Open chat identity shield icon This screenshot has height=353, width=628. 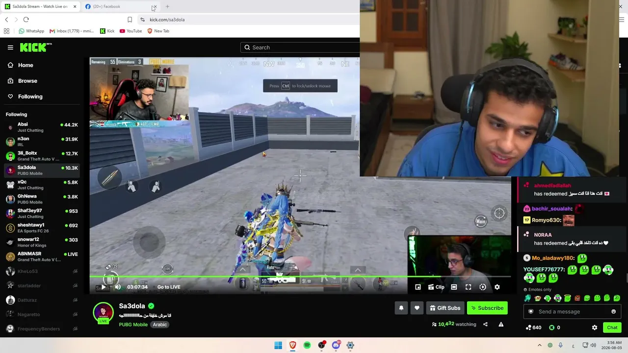pyautogui.click(x=530, y=312)
